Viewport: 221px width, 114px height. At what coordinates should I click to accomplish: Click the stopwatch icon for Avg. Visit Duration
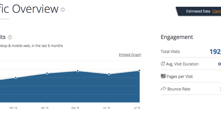(163, 64)
